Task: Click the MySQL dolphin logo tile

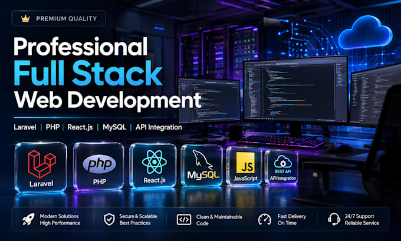Action: coord(202,166)
